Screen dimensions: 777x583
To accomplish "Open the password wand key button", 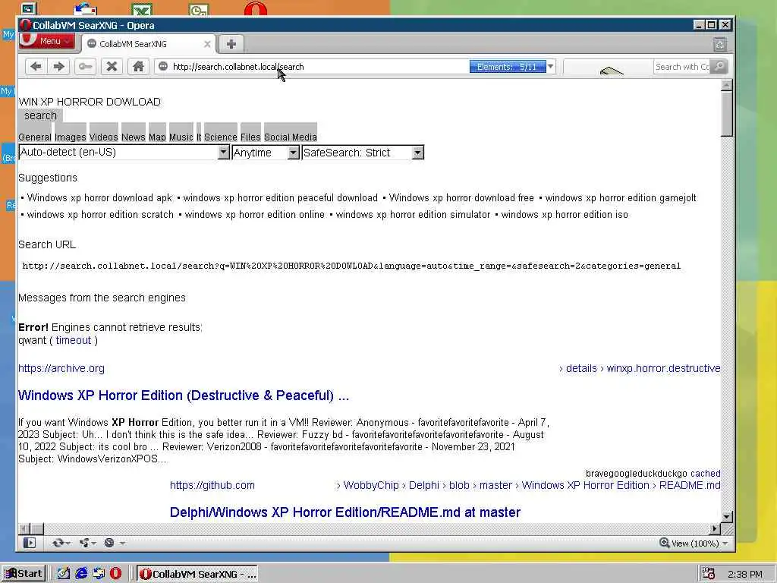I will (x=85, y=67).
